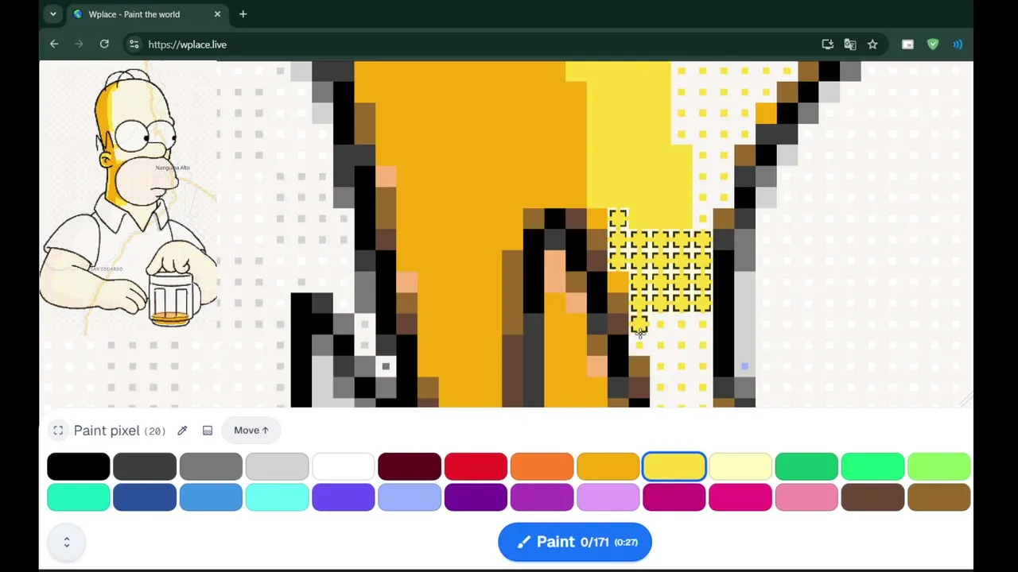Select the red color swatch
This screenshot has width=1018, height=572.
point(476,466)
